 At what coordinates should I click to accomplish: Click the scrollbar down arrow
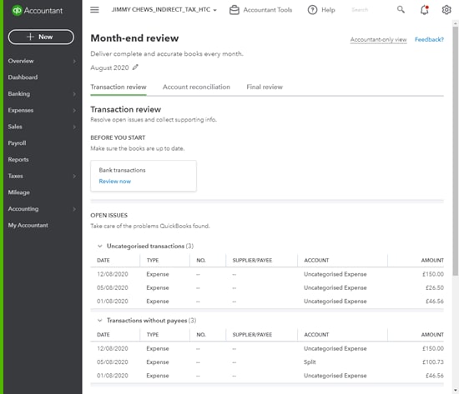point(455,390)
